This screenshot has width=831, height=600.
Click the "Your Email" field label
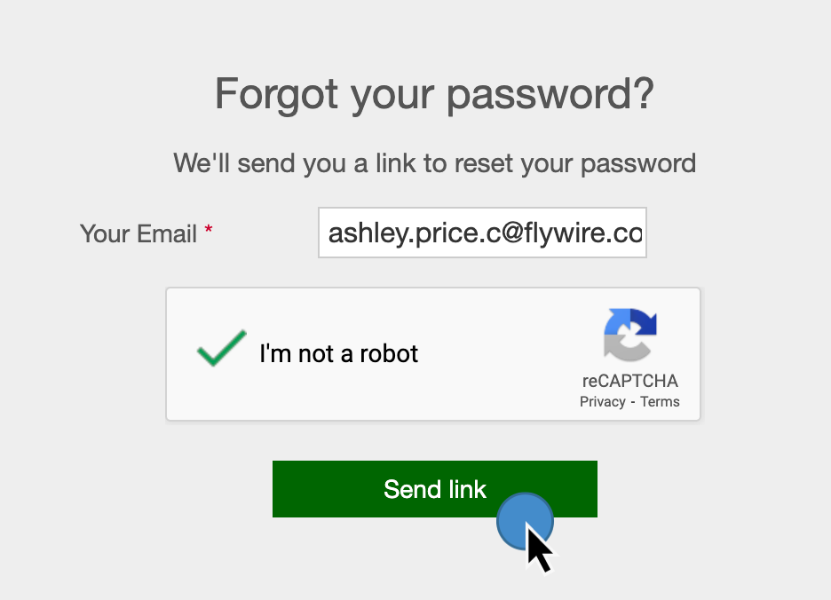point(138,234)
